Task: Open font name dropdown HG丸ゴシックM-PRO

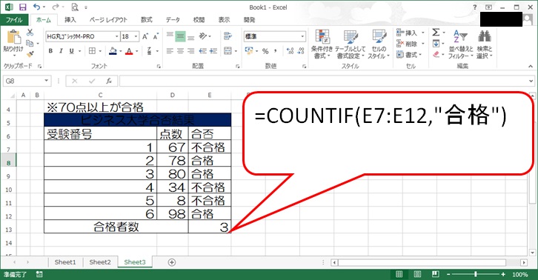Action: pyautogui.click(x=116, y=36)
